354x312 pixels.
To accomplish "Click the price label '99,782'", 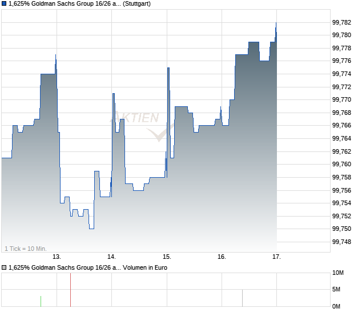I will tap(341, 22).
